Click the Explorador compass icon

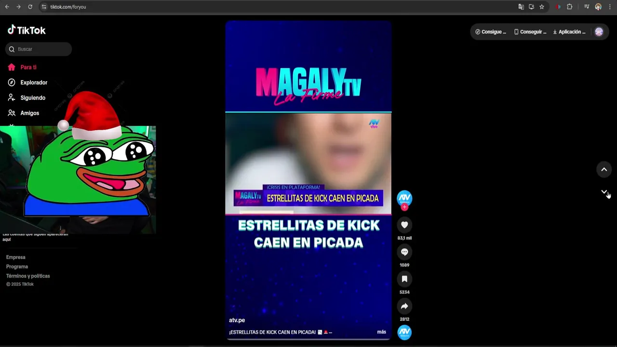coord(12,82)
